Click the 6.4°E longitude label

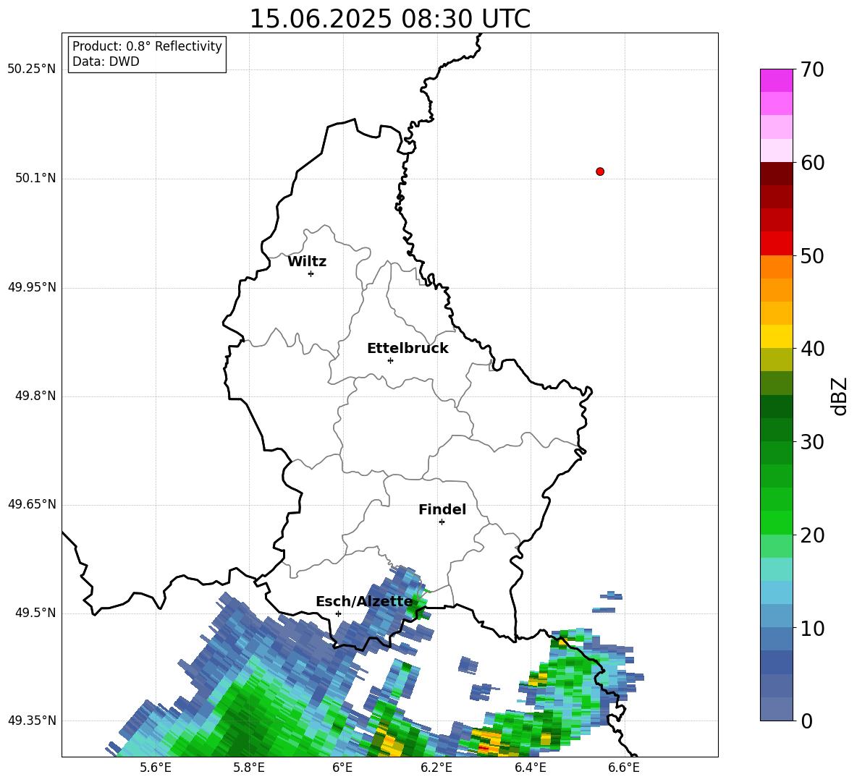[x=530, y=768]
